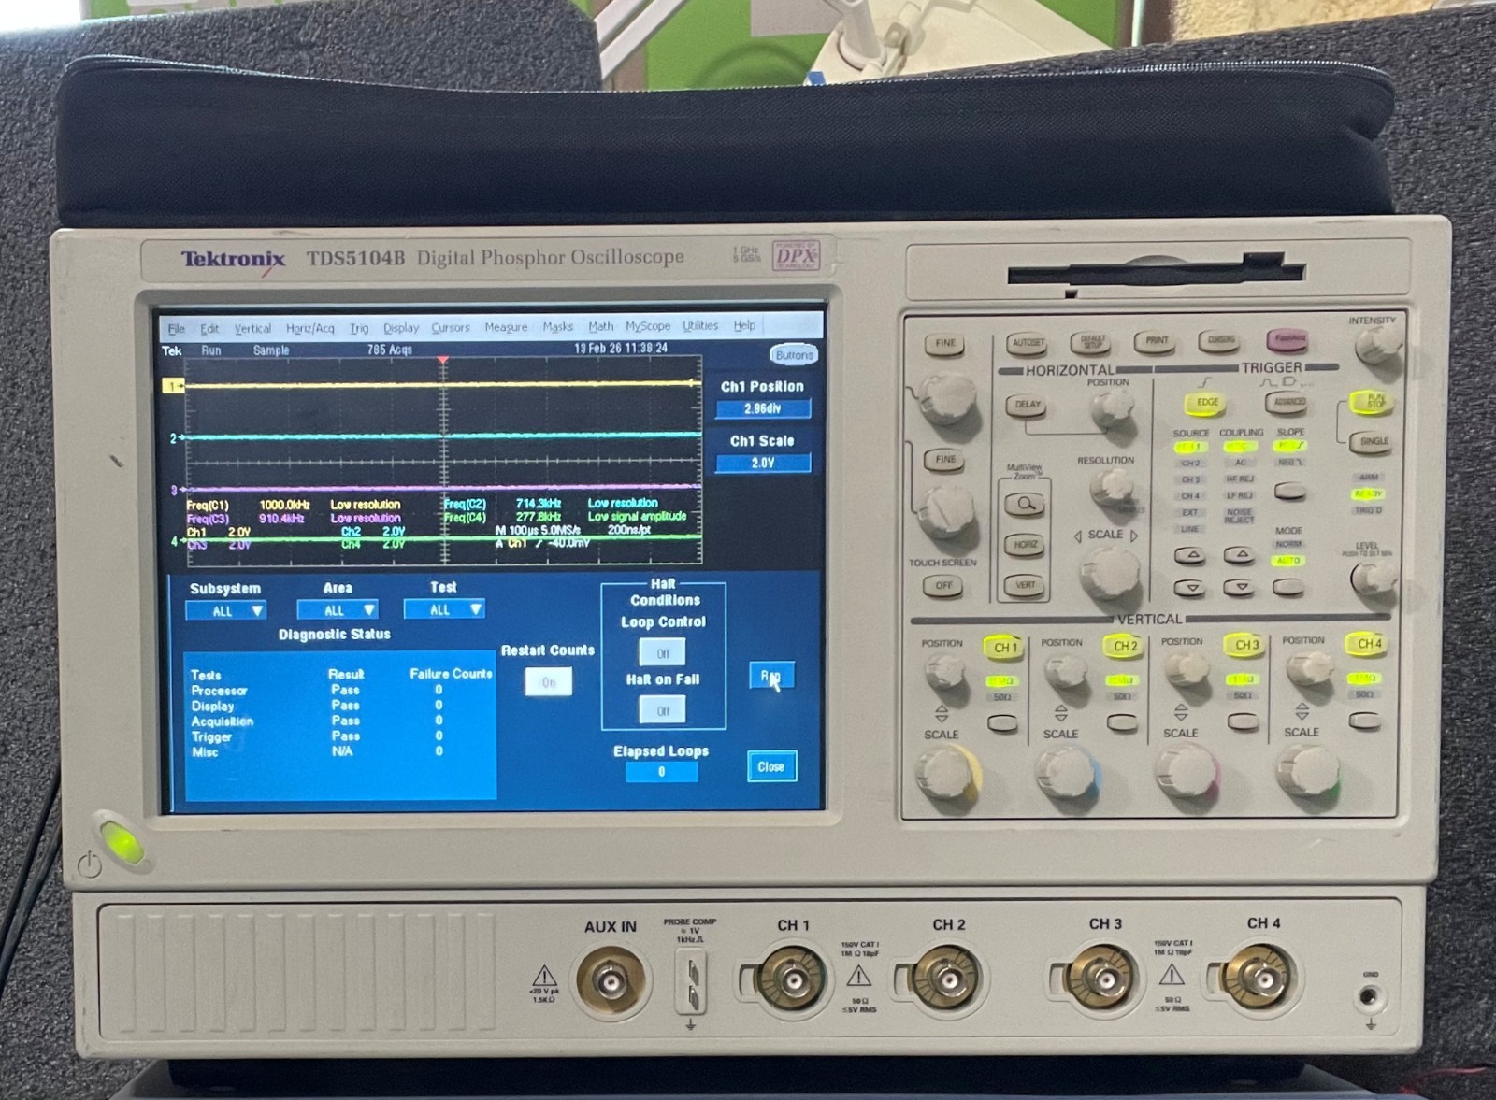This screenshot has width=1496, height=1100.
Task: Toggle the Halt on Fail Off switch
Action: (x=663, y=710)
